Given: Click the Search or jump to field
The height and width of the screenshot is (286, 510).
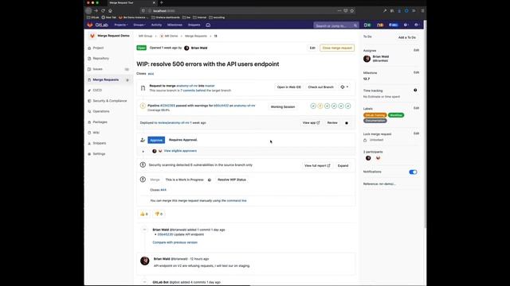Looking at the screenshot, I should [336, 25].
